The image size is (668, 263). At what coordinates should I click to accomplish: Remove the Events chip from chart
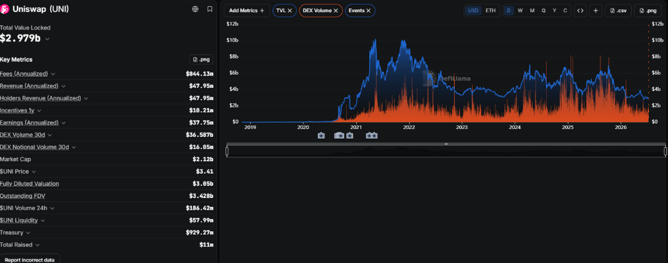pyautogui.click(x=369, y=11)
